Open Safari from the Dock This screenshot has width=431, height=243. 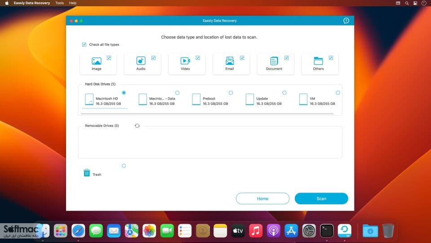pyautogui.click(x=78, y=230)
